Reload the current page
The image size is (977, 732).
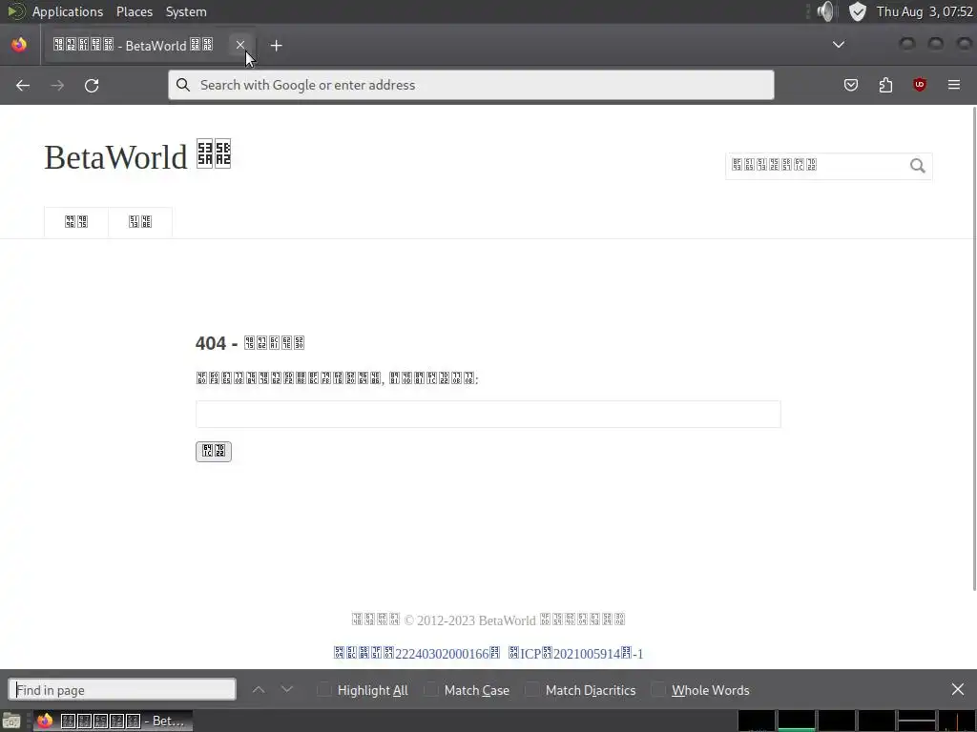(92, 85)
